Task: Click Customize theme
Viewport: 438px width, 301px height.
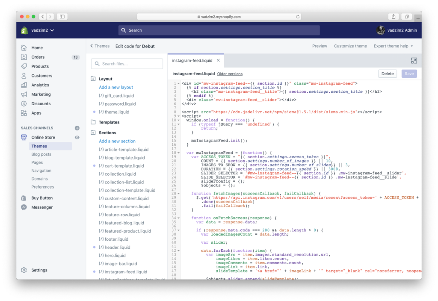Action: coord(350,46)
